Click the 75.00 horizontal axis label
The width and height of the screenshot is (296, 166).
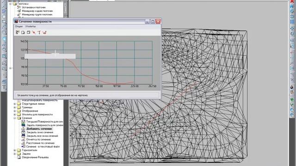click(x=63, y=86)
